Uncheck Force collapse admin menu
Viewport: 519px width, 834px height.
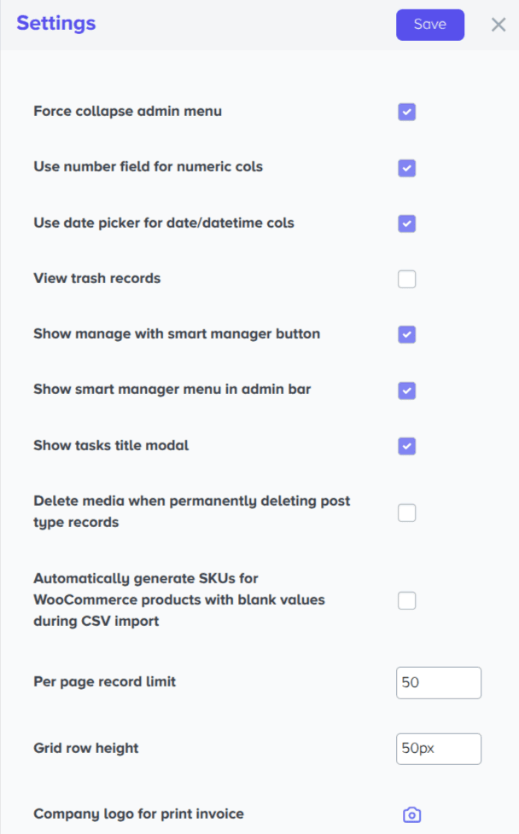[406, 112]
